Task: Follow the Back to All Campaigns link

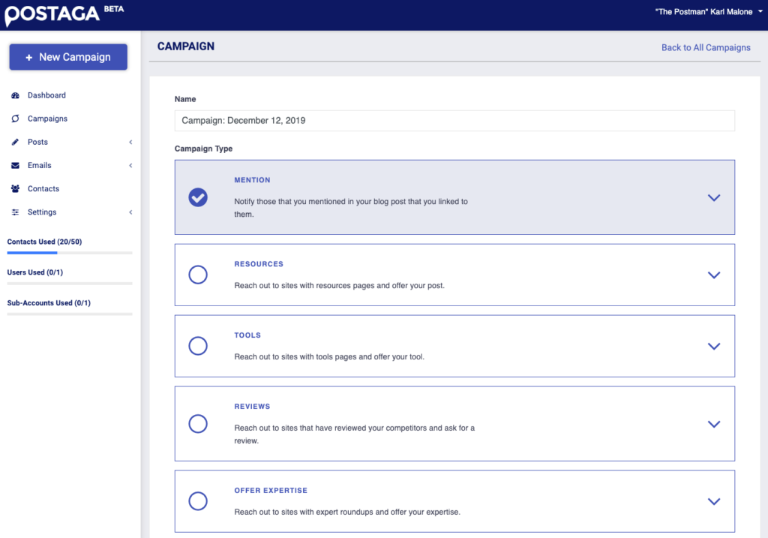Action: click(x=706, y=47)
